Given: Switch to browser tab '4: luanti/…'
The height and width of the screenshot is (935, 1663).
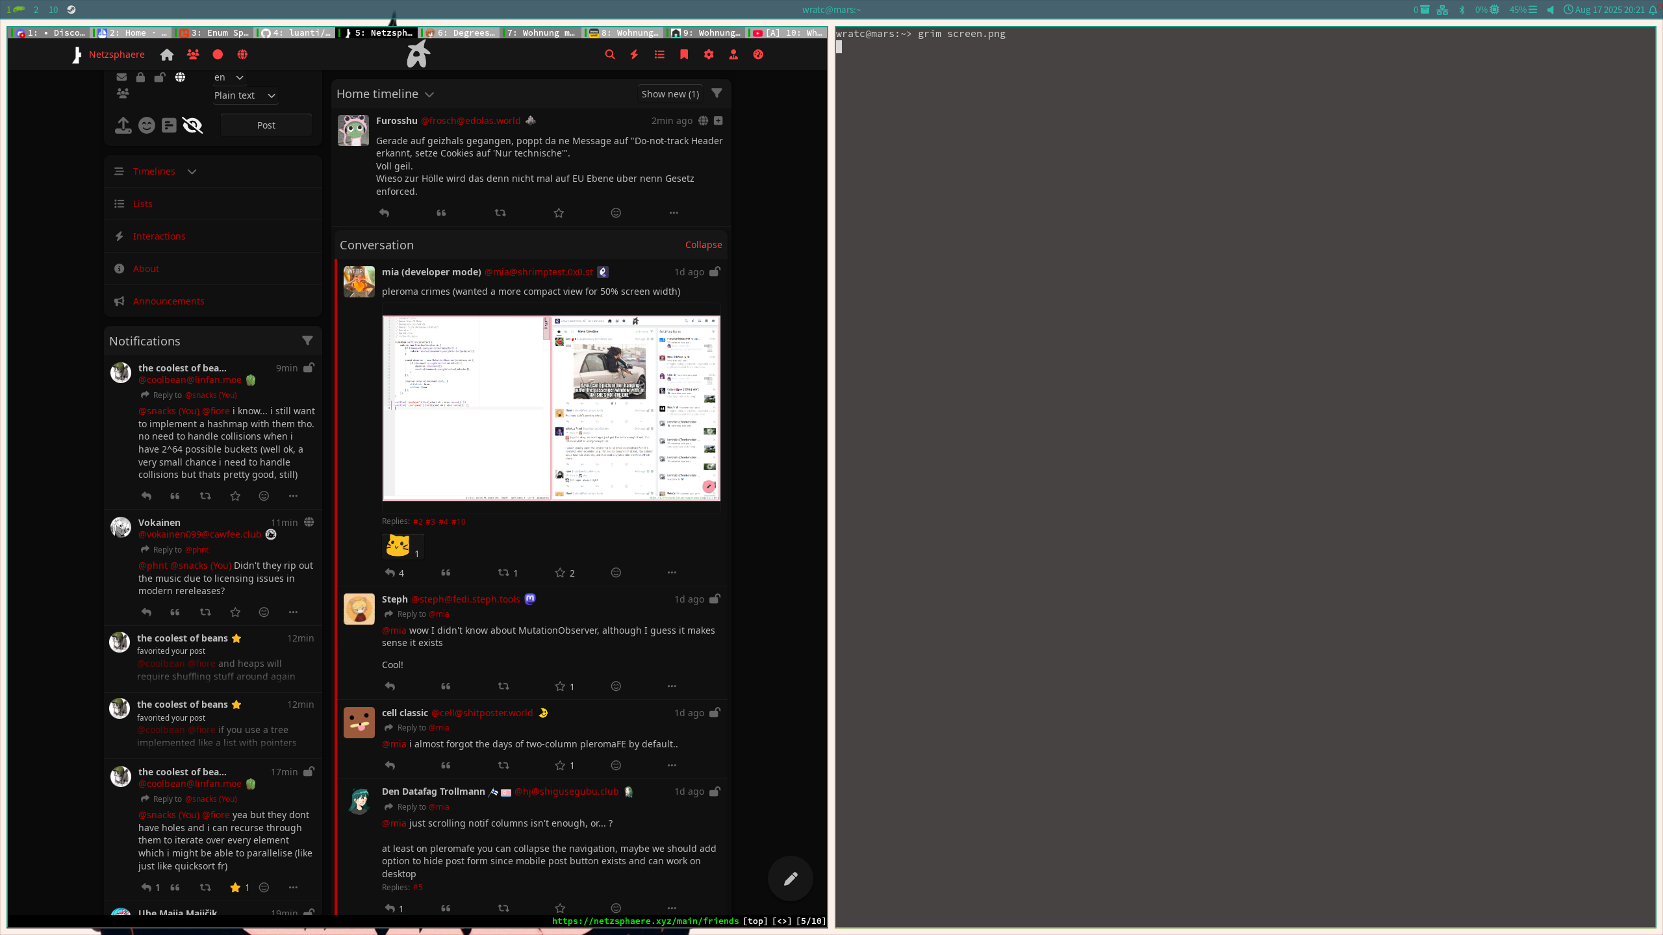Looking at the screenshot, I should (296, 32).
